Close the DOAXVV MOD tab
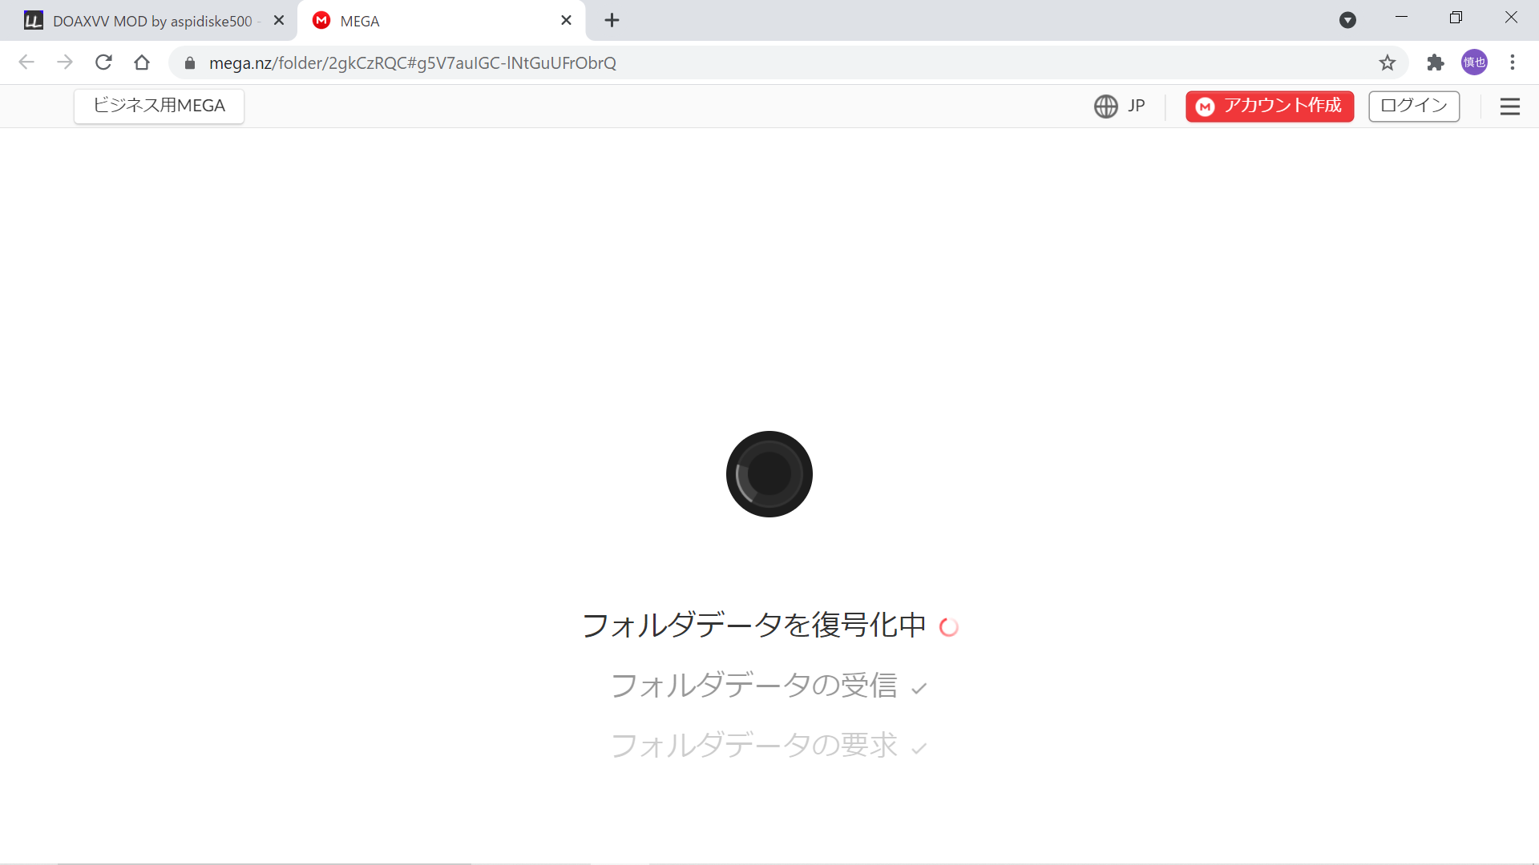This screenshot has height=865, width=1539. (x=279, y=21)
